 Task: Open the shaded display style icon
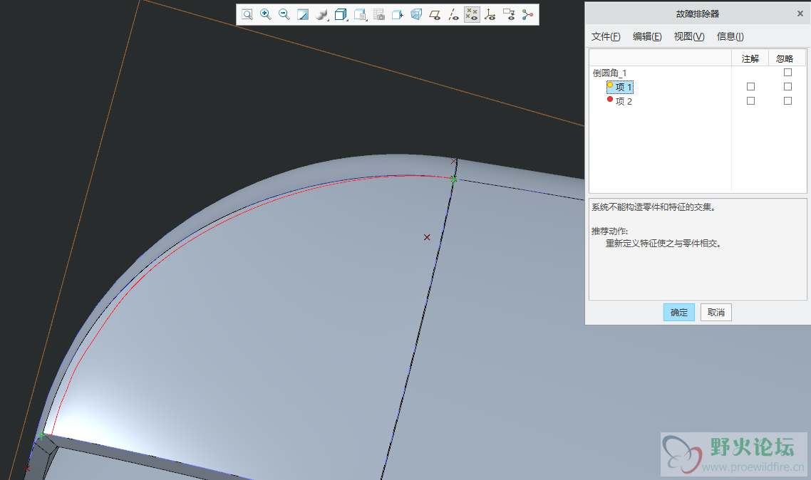point(321,14)
